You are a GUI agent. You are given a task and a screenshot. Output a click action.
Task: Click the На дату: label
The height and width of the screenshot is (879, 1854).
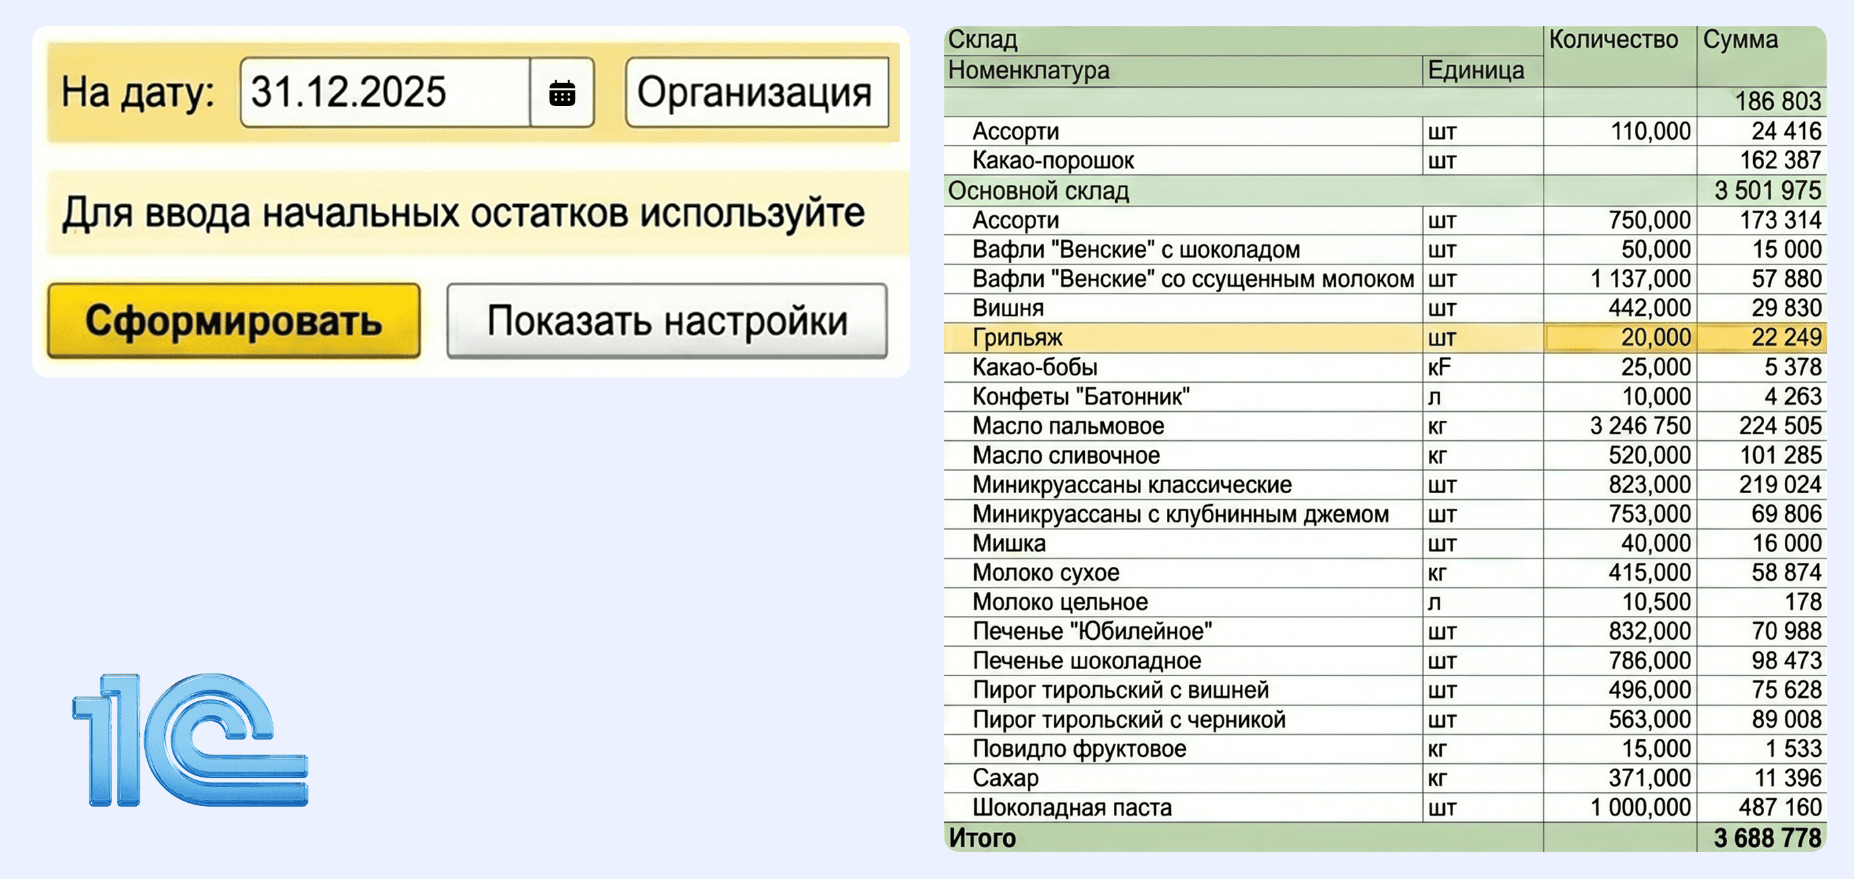(138, 94)
